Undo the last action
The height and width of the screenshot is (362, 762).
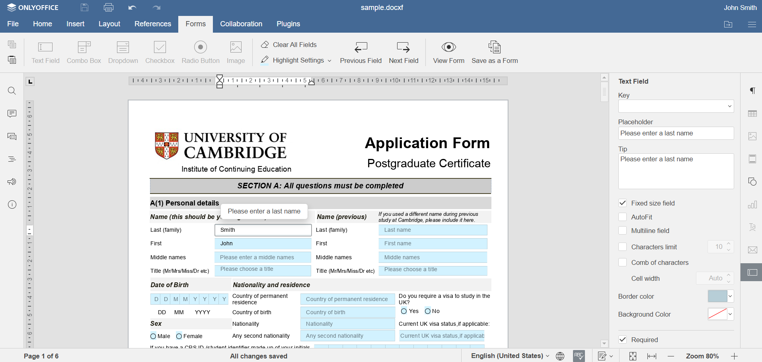133,8
